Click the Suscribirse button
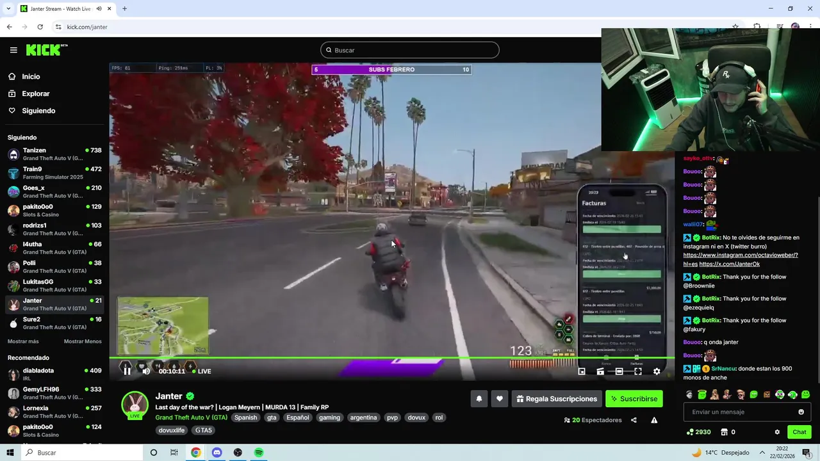The width and height of the screenshot is (820, 461). coord(634,399)
